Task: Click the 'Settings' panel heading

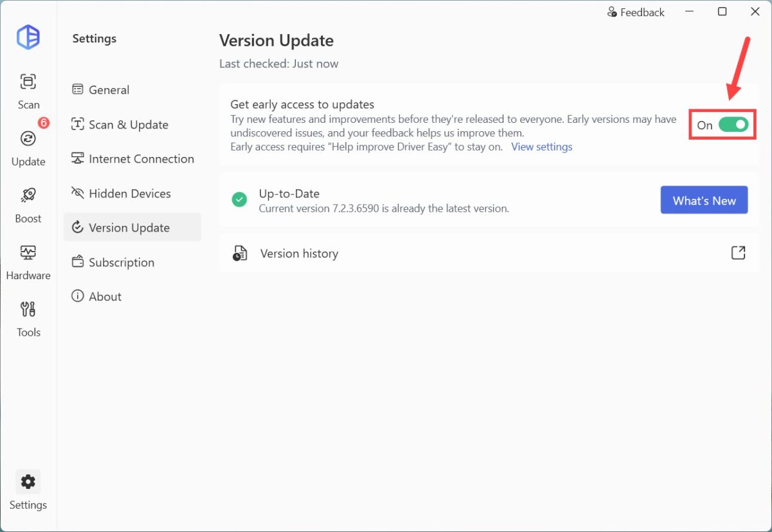Action: pyautogui.click(x=94, y=39)
